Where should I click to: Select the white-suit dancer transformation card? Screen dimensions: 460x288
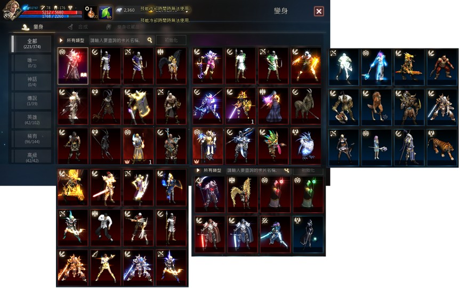coord(106,228)
